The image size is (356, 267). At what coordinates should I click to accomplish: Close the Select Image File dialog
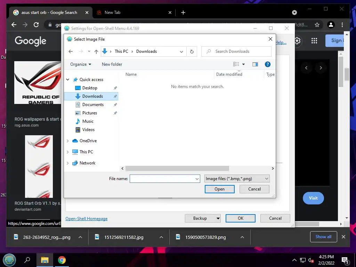click(270, 39)
